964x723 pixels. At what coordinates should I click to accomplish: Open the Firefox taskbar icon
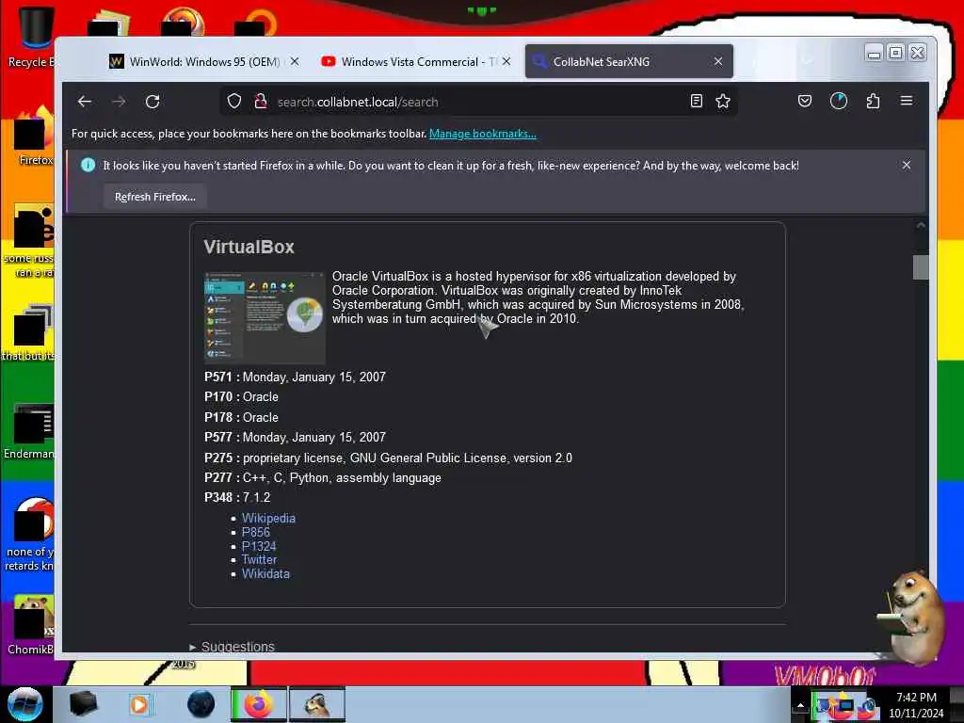point(258,704)
